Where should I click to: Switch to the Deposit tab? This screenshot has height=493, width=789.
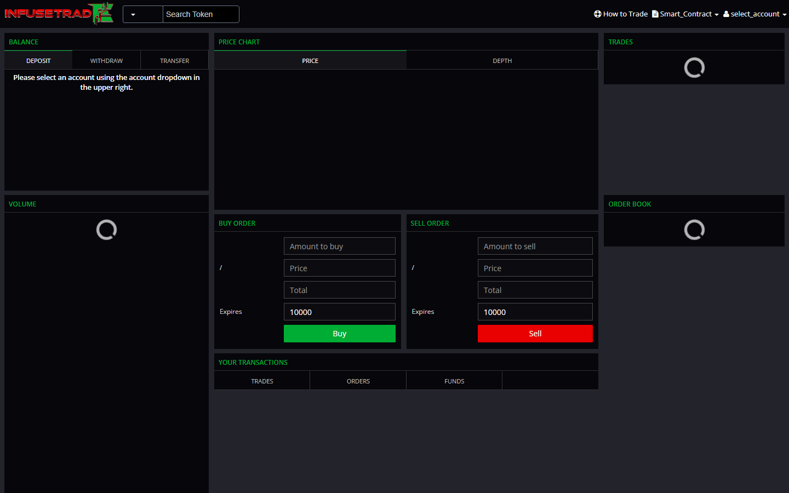click(x=38, y=60)
